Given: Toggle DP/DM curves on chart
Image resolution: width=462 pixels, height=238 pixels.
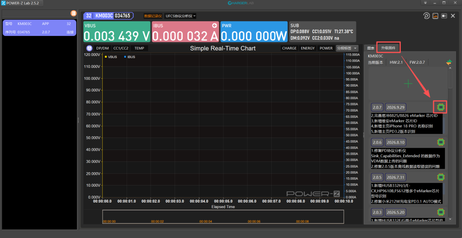Looking at the screenshot, I should click(102, 48).
